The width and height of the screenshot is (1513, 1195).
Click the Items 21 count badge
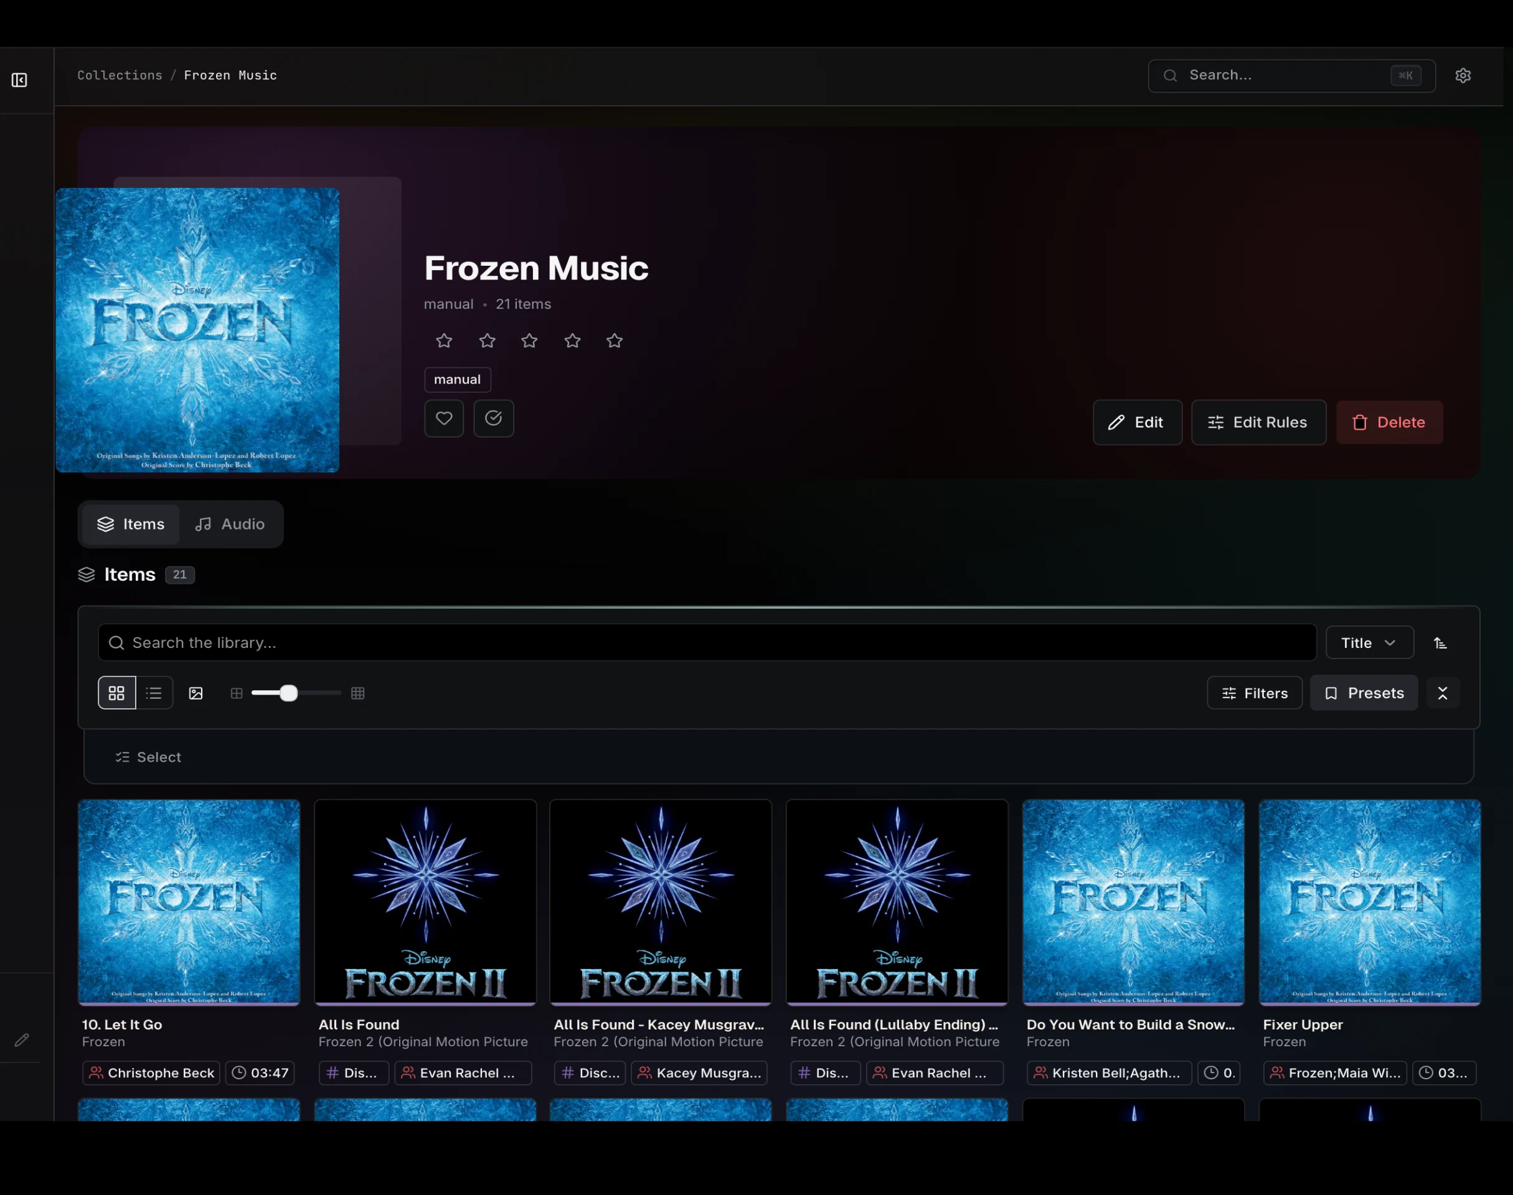click(x=180, y=574)
